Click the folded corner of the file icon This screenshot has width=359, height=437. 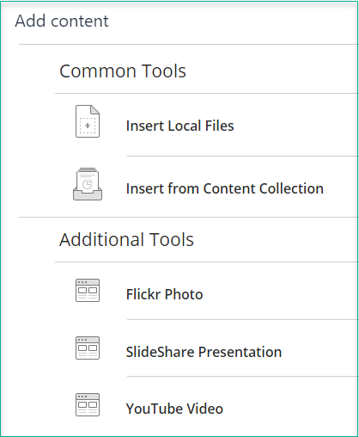tap(95, 109)
